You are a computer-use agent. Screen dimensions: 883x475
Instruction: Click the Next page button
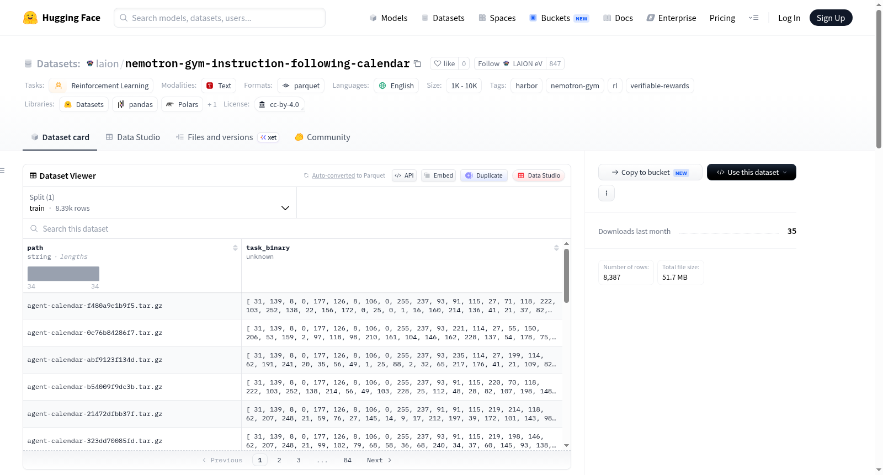pos(379,460)
